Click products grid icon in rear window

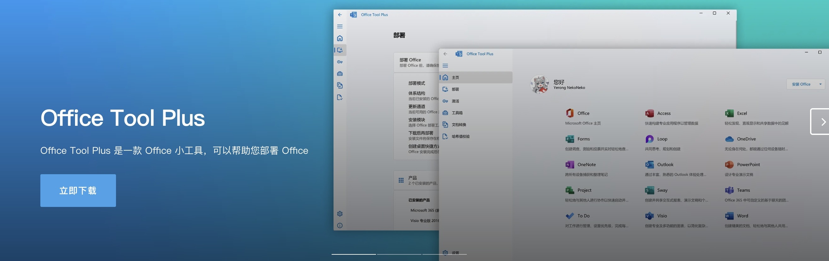click(401, 180)
